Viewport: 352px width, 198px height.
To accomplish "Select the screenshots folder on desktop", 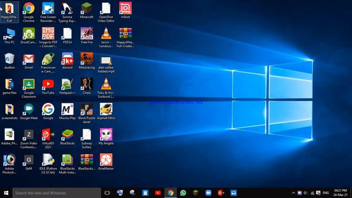I will pyautogui.click(x=9, y=112).
